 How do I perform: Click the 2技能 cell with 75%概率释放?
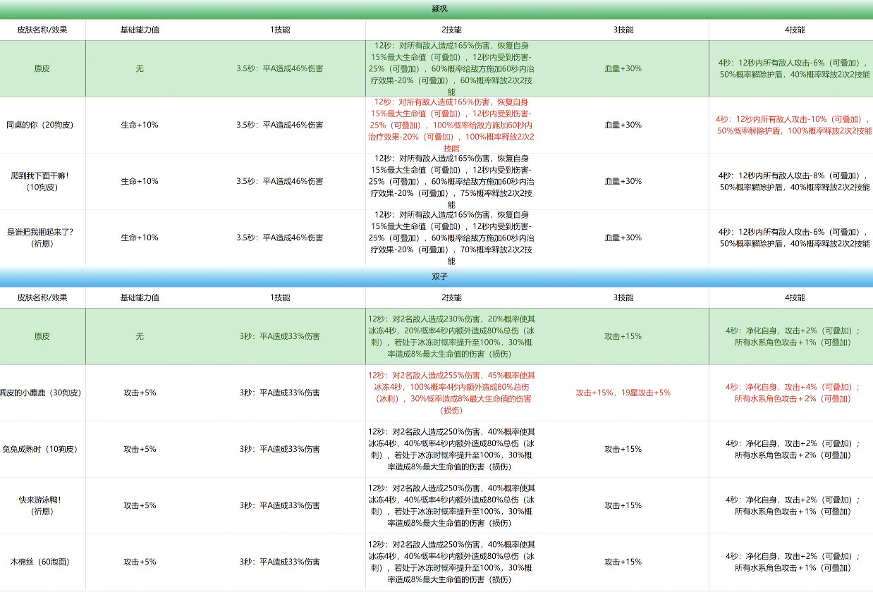pos(451,181)
